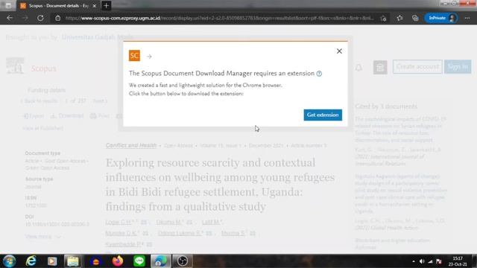Click the volume icon in system tray

coord(422,261)
